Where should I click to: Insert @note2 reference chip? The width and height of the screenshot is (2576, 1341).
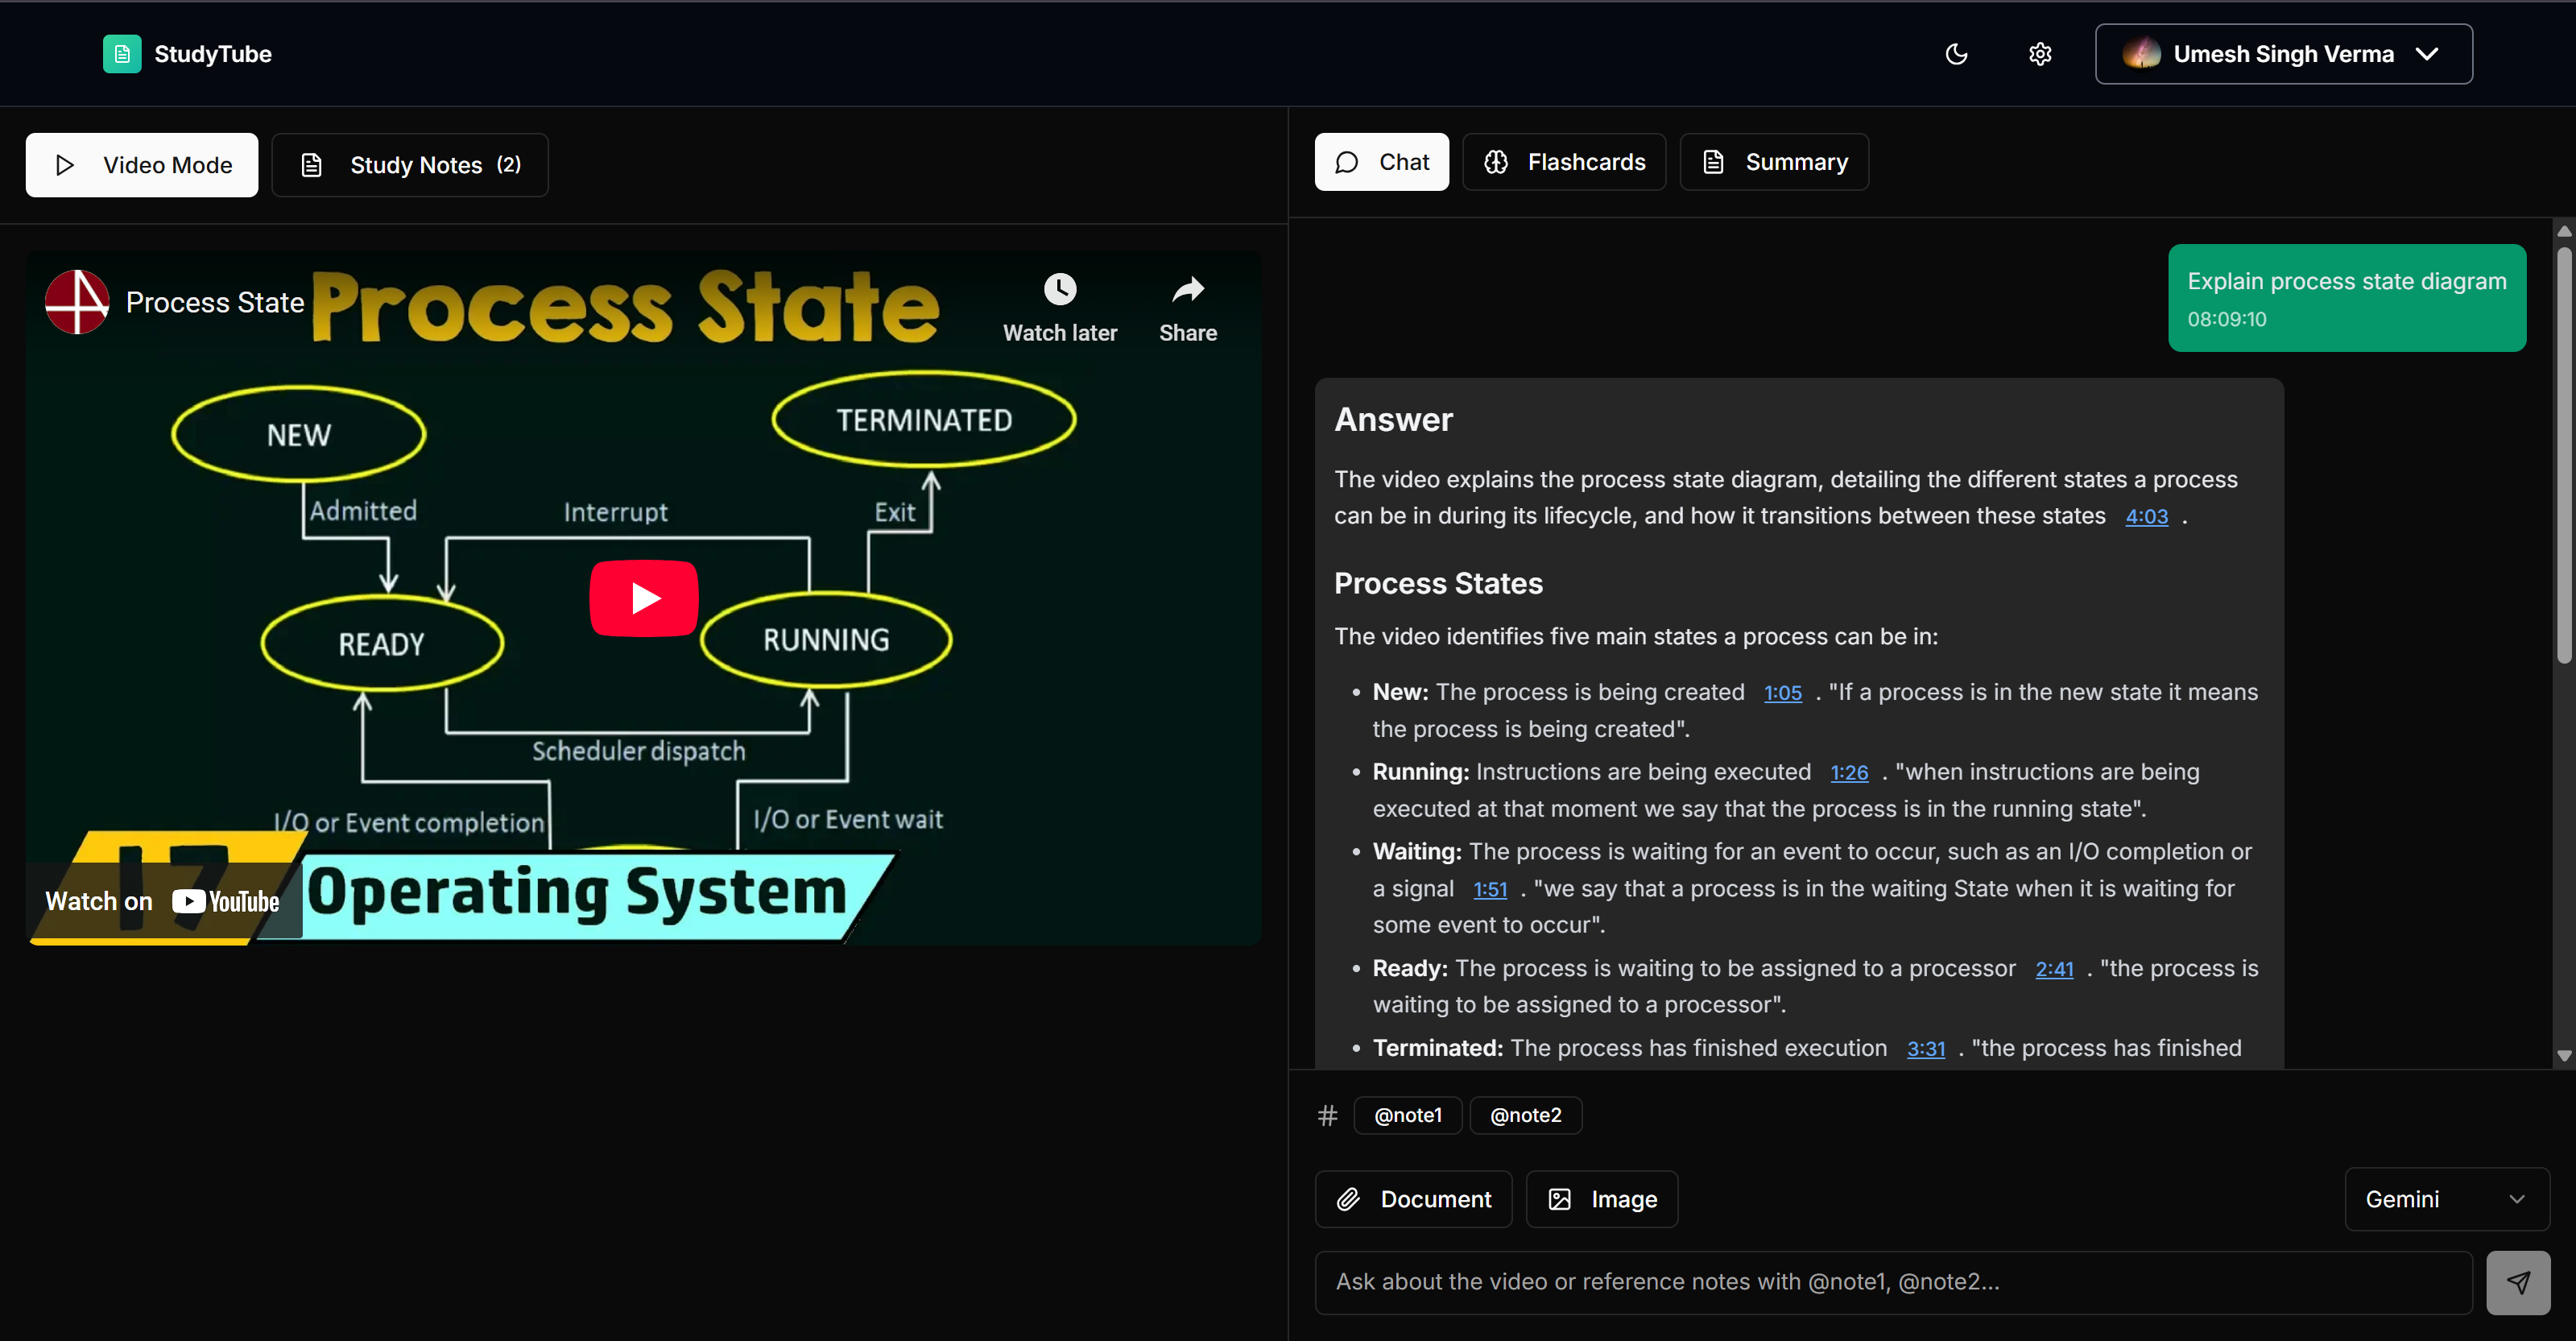click(x=1525, y=1115)
